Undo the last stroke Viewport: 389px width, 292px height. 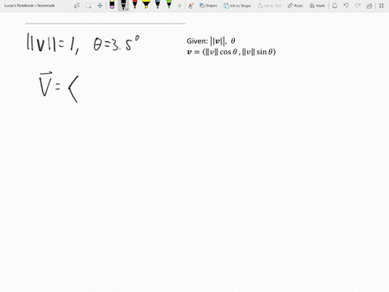(346, 6)
